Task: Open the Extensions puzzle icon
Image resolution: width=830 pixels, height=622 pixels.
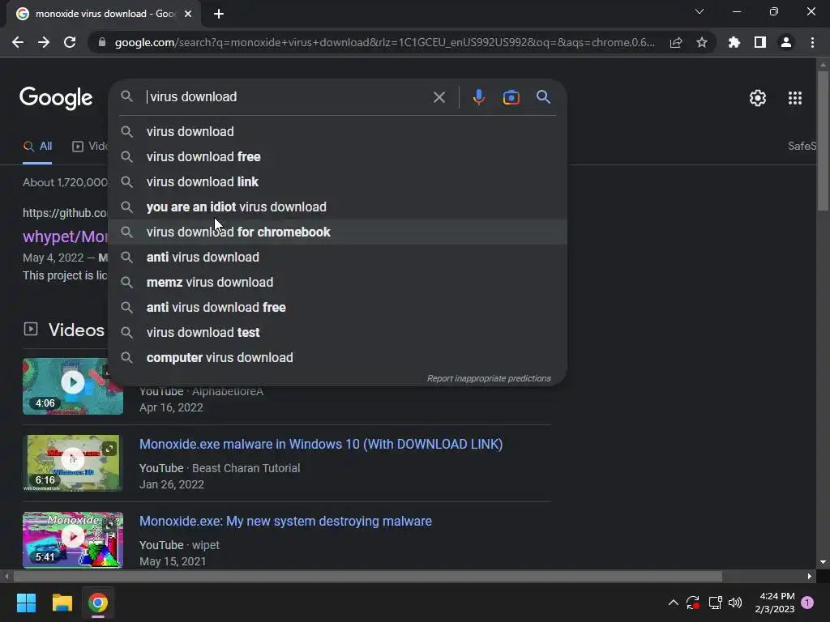Action: 734,42
